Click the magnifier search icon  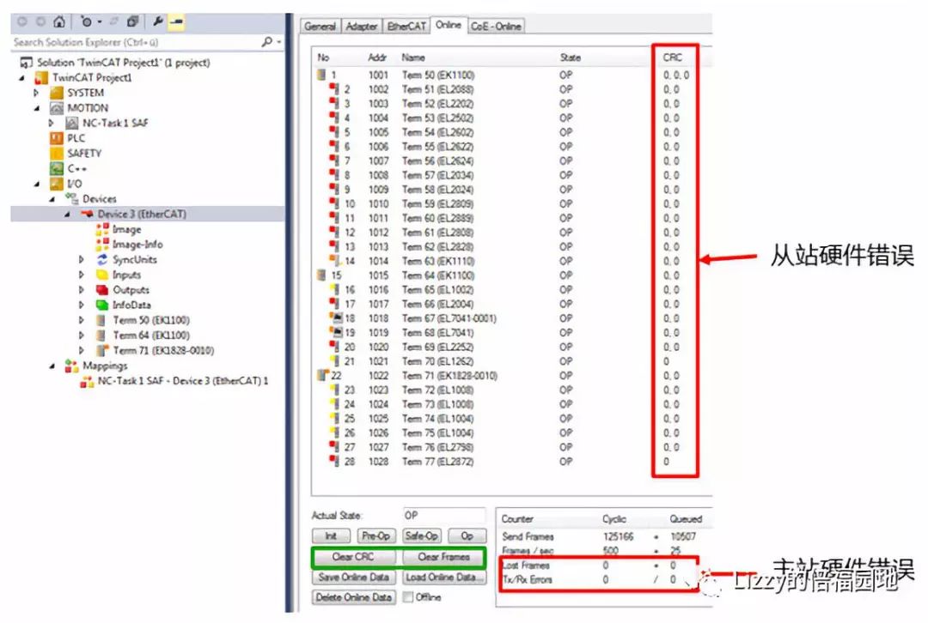[x=267, y=42]
